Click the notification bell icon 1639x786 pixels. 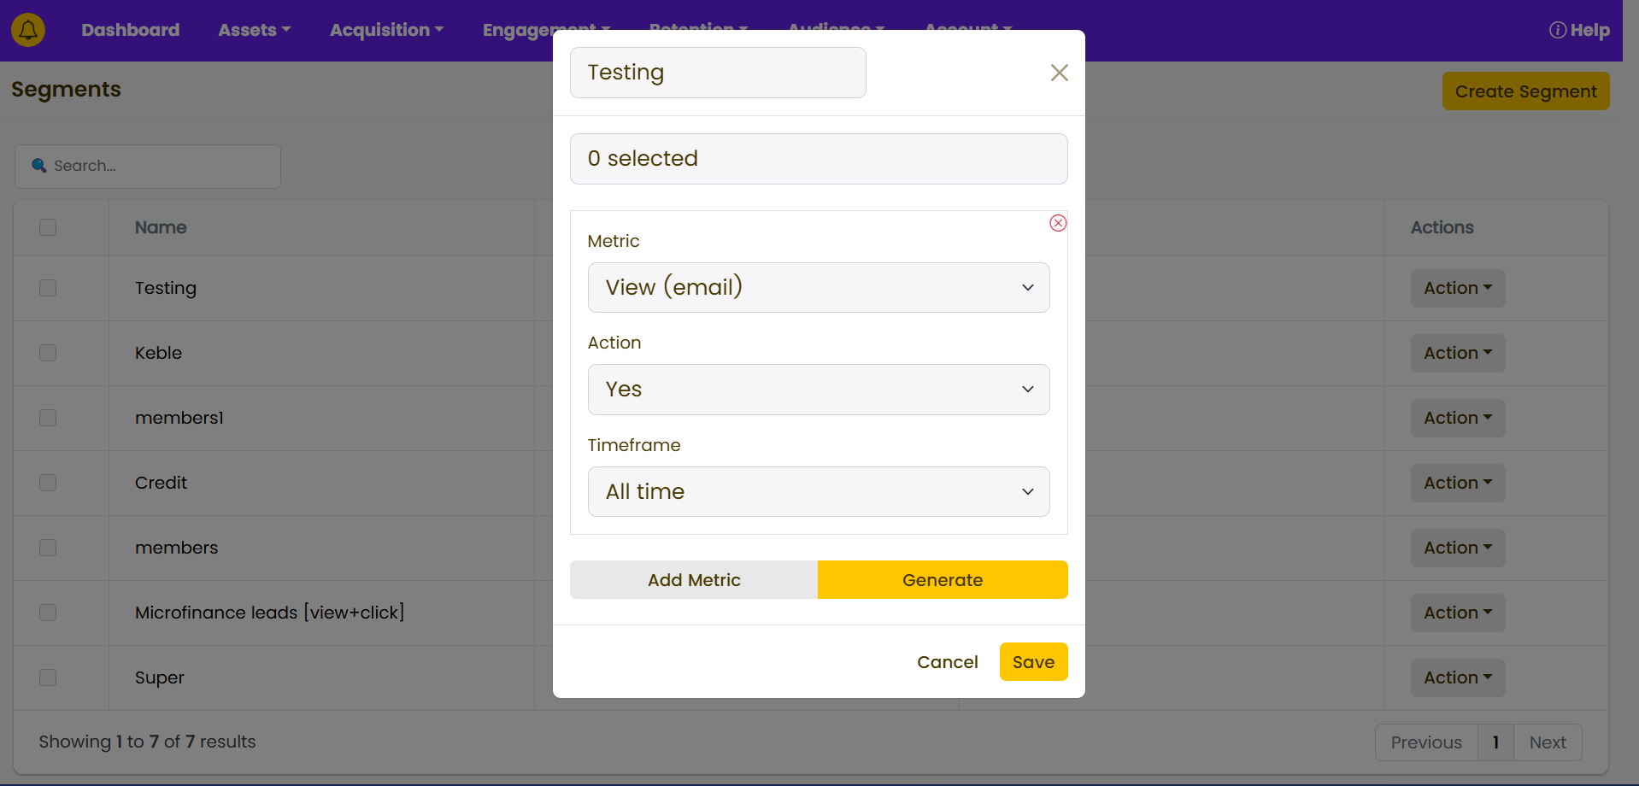point(28,30)
